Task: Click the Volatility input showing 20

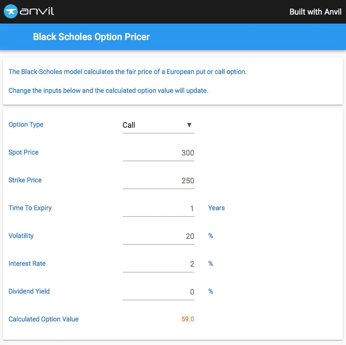Action: click(158, 236)
